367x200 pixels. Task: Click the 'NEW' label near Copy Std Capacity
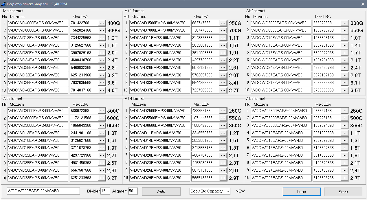pyautogui.click(x=240, y=191)
